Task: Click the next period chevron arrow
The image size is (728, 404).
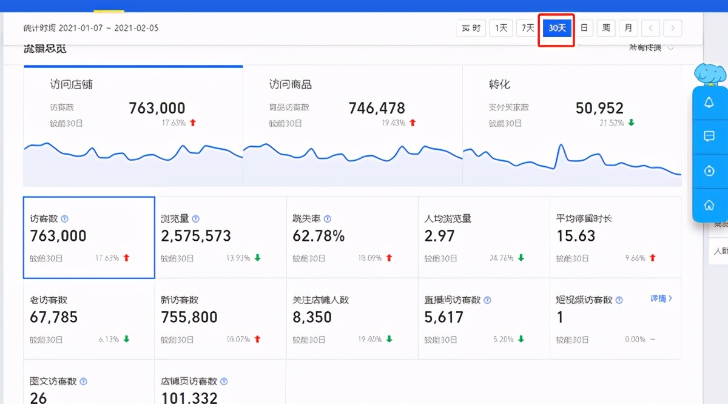Action: click(x=672, y=28)
